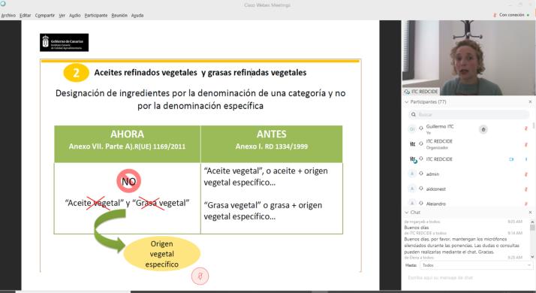Collapse the Participantes (77) panel chevron
This screenshot has height=293, width=536.
click(x=406, y=102)
